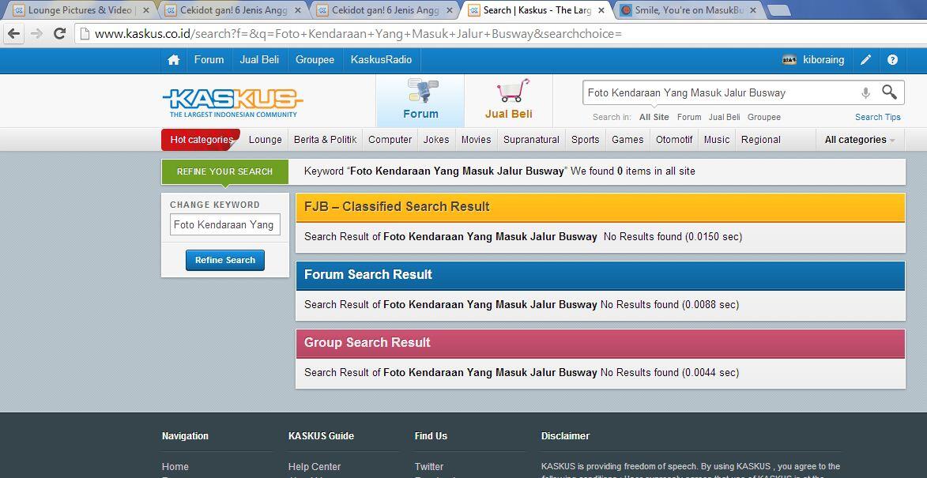Switch to Lounge Pictures & Video tab
The width and height of the screenshot is (927, 478).
[x=80, y=10]
